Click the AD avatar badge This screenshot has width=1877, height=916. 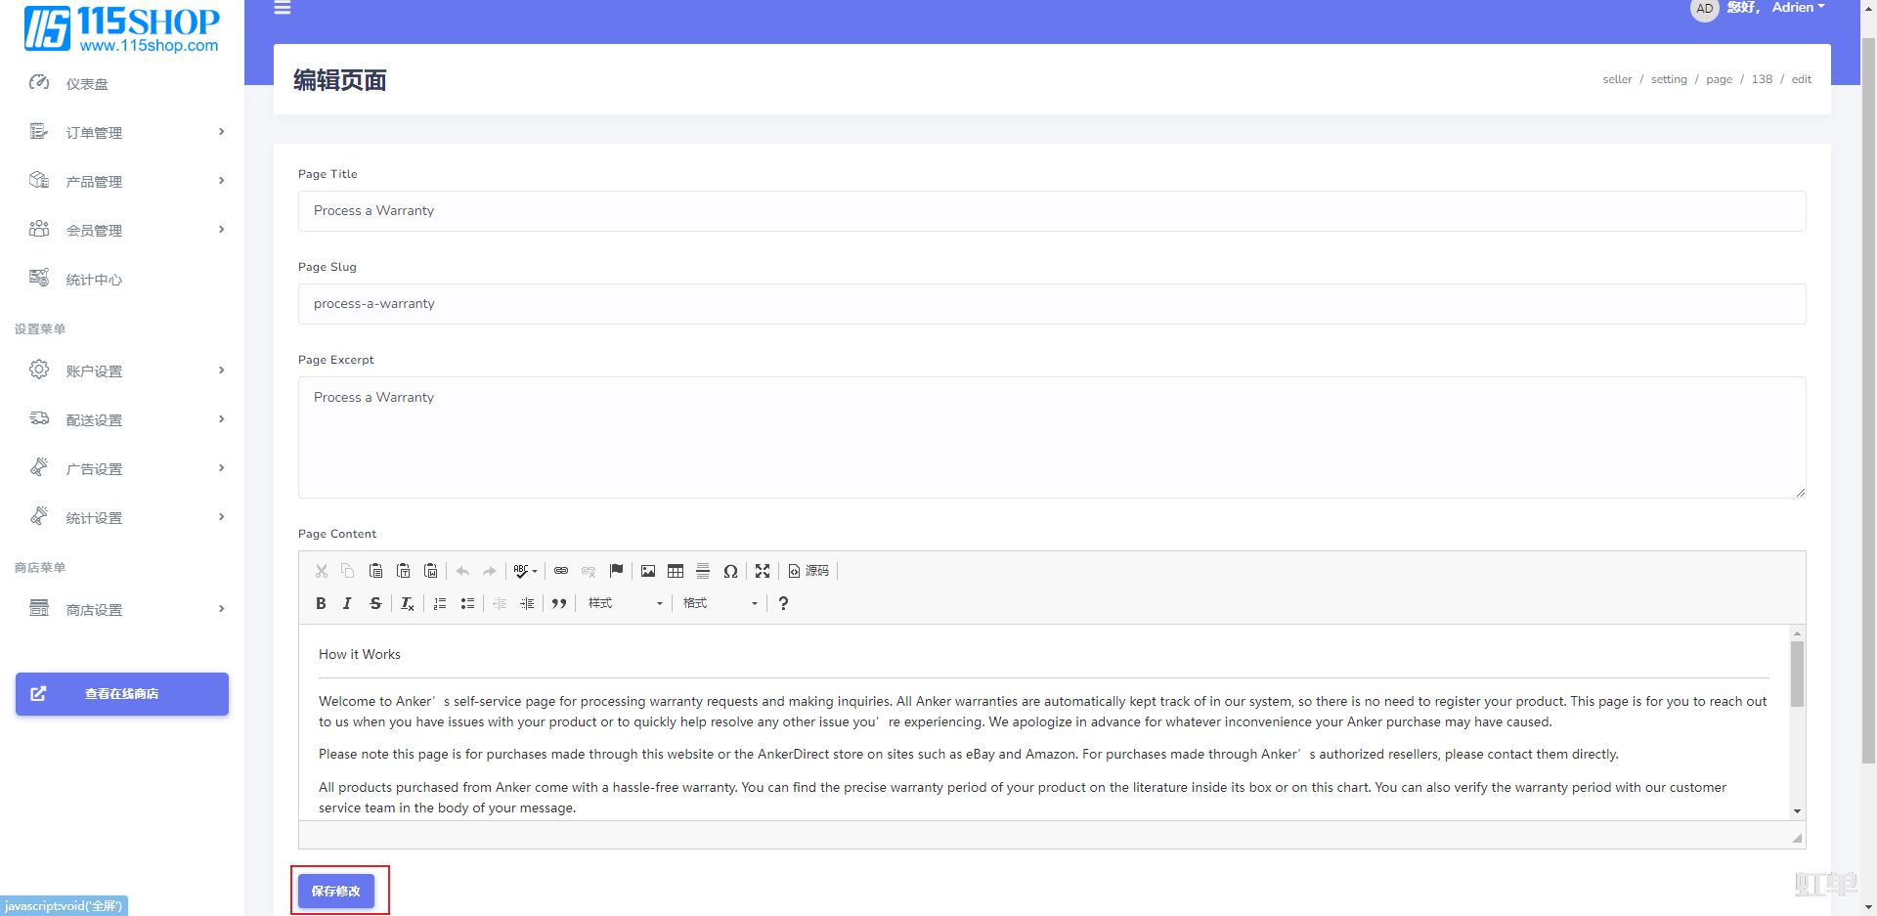(x=1705, y=9)
